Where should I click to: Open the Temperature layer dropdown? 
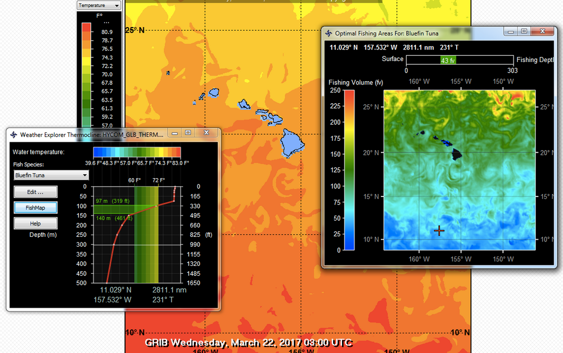[x=99, y=5]
